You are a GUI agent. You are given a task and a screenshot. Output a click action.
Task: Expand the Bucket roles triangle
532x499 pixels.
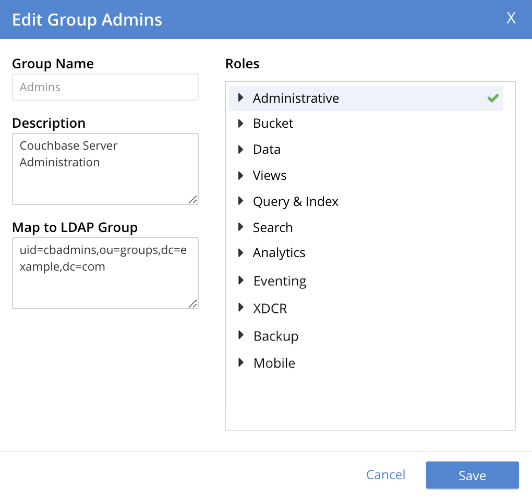240,123
